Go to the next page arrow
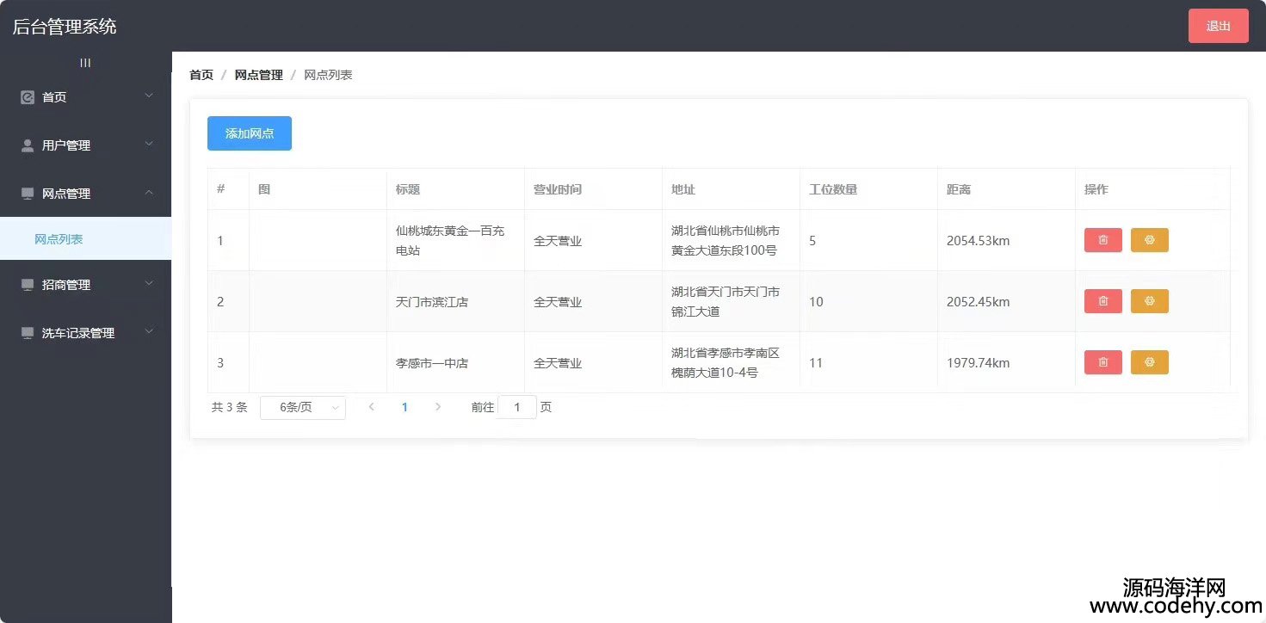The height and width of the screenshot is (623, 1266). 438,407
